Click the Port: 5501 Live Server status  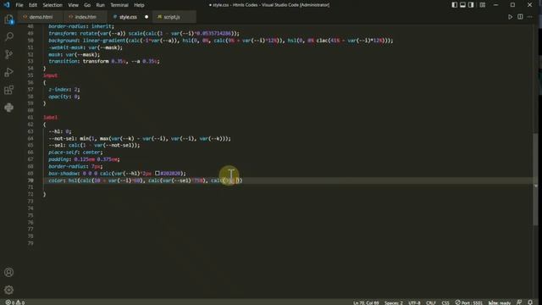[x=468, y=302]
